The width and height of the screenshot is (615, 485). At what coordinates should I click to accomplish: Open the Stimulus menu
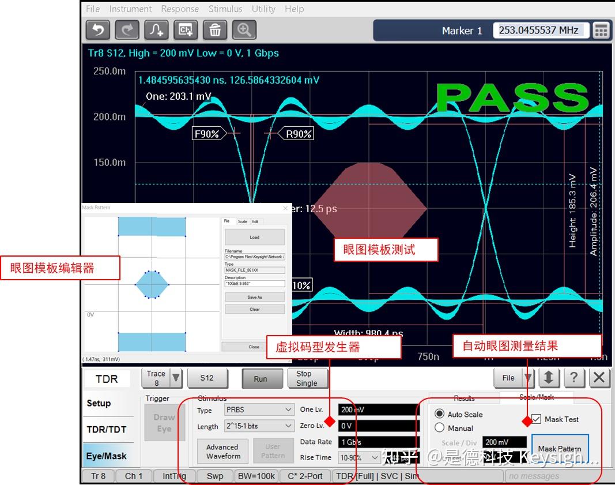click(225, 9)
